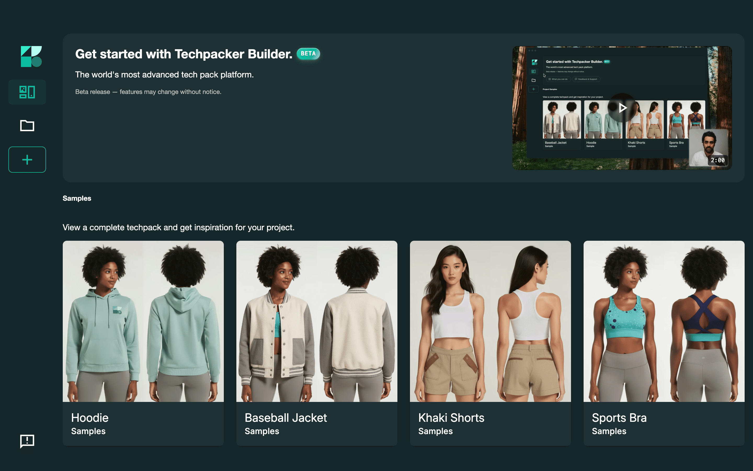Click the video duration 2:00 label
This screenshot has width=753, height=471.
tap(717, 160)
